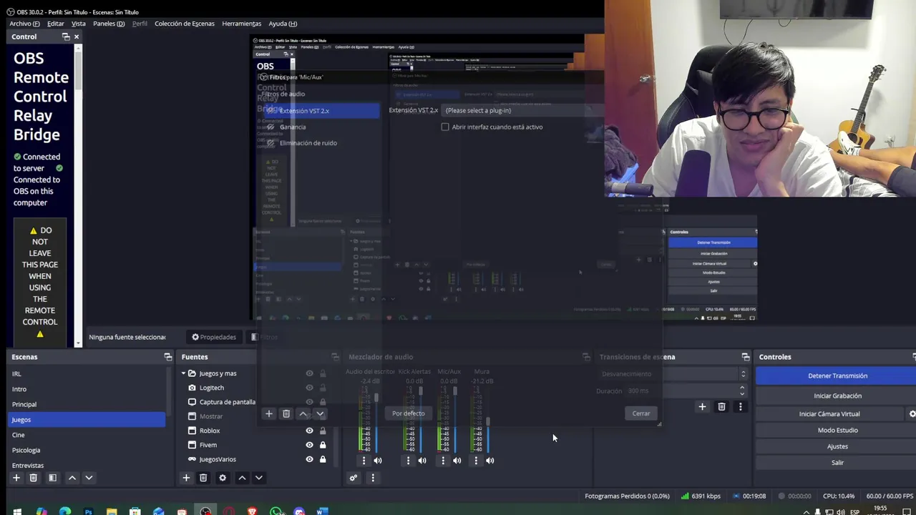Image resolution: width=916 pixels, height=515 pixels.
Task: Open transition properties three-dot menu
Action: point(740,407)
